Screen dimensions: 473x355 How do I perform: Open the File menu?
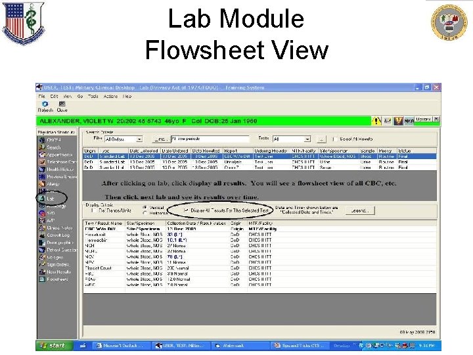click(41, 96)
